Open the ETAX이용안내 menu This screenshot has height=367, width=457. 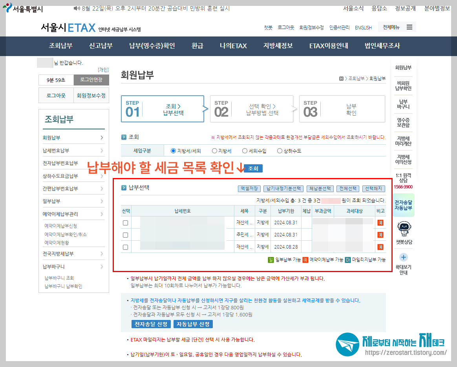point(329,46)
